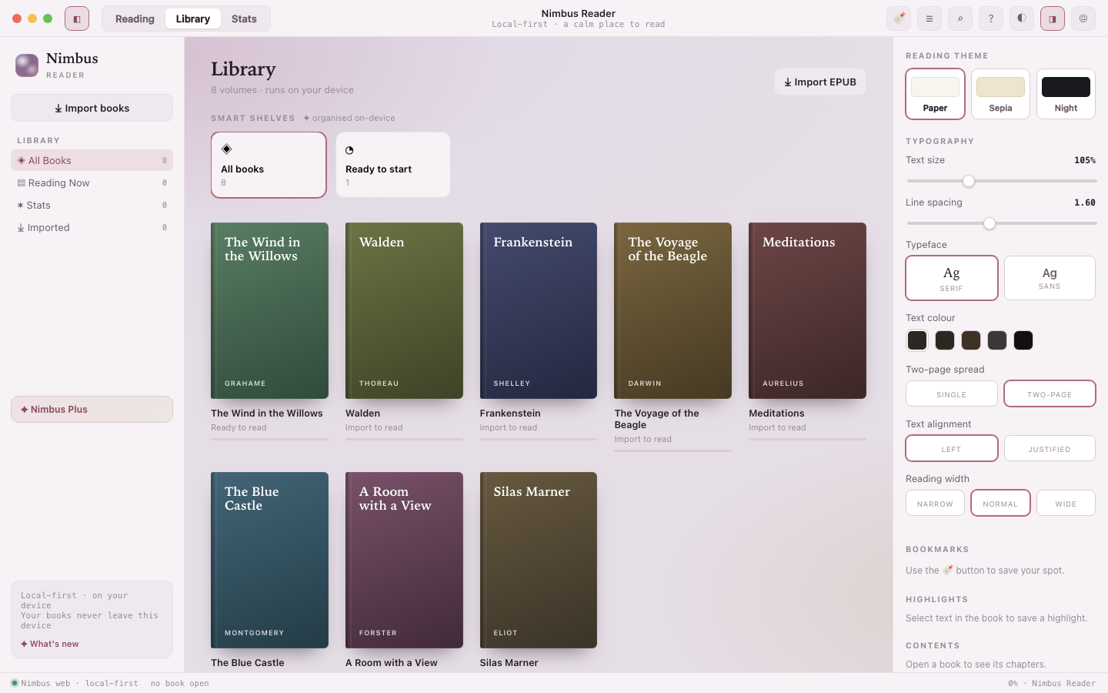Click the bookmark icon in the toolbar

899,18
